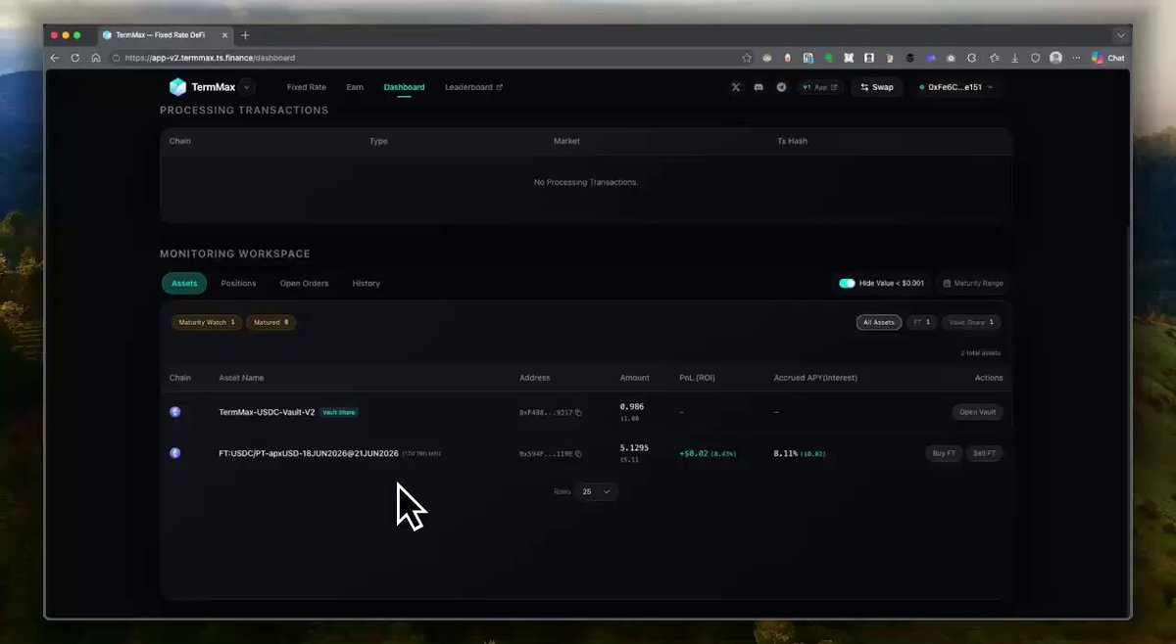Select the TermMax — Fixed Rate DeFi tab
Viewport: 1176px width, 644px height.
tap(167, 35)
